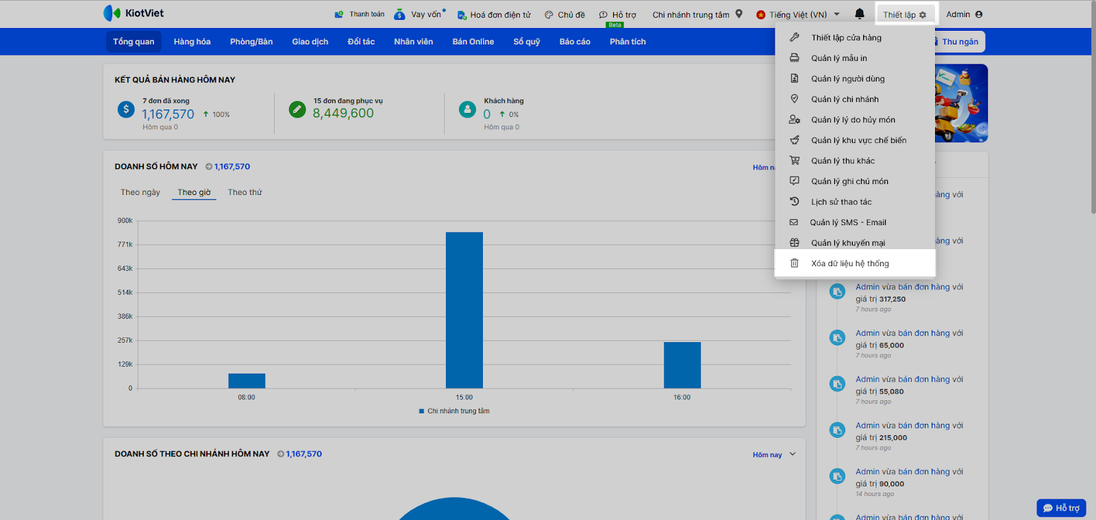
Task: Click the trash icon for Xóa dữ liệu
Action: (795, 263)
